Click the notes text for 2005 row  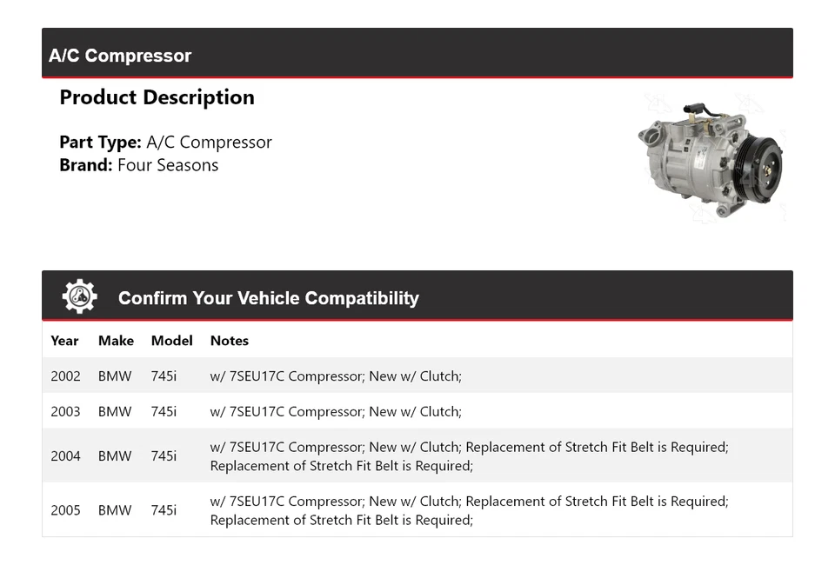pos(469,510)
